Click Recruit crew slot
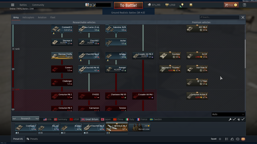This screenshot has height=144, width=257. [140, 128]
